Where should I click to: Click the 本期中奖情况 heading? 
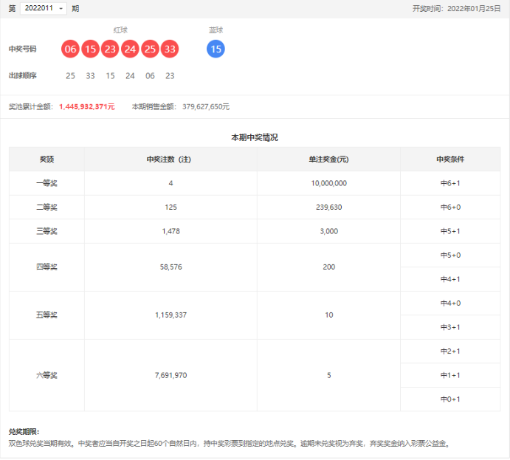point(255,137)
